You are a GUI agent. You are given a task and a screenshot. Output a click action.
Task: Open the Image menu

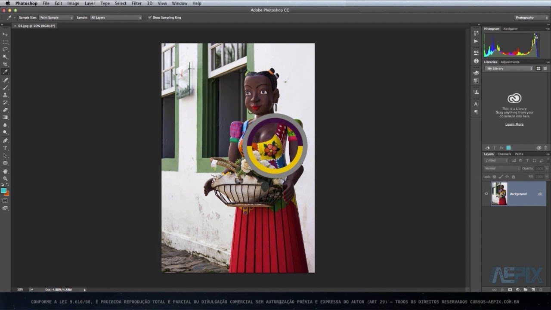click(73, 3)
